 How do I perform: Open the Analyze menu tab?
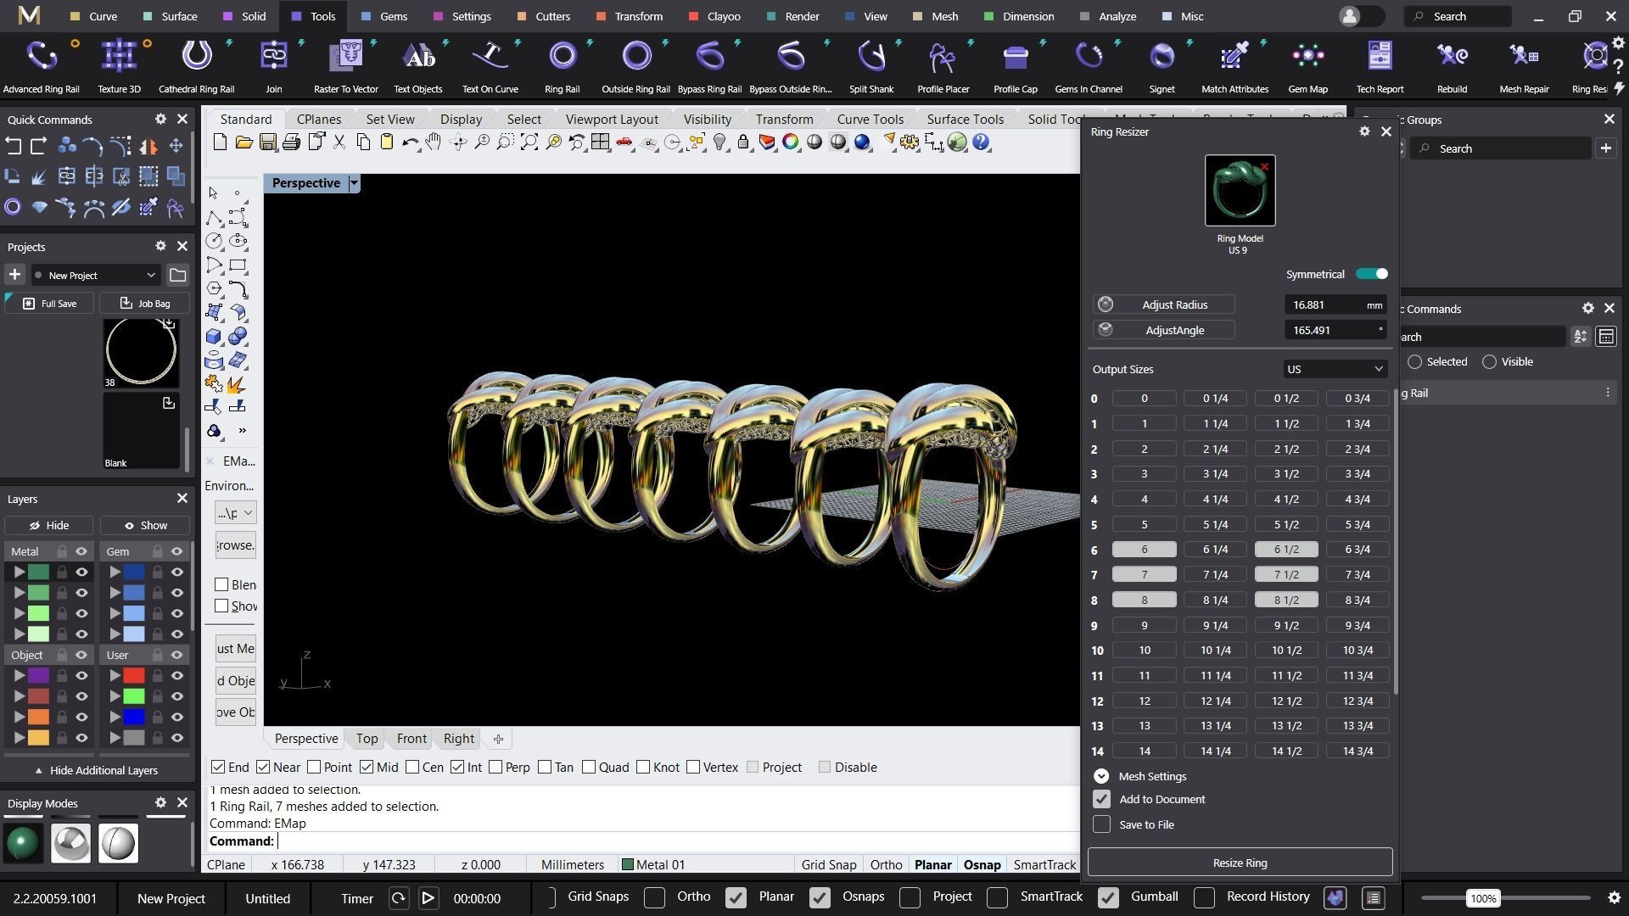click(1108, 16)
